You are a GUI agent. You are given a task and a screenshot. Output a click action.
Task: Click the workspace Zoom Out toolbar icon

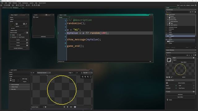33,5
